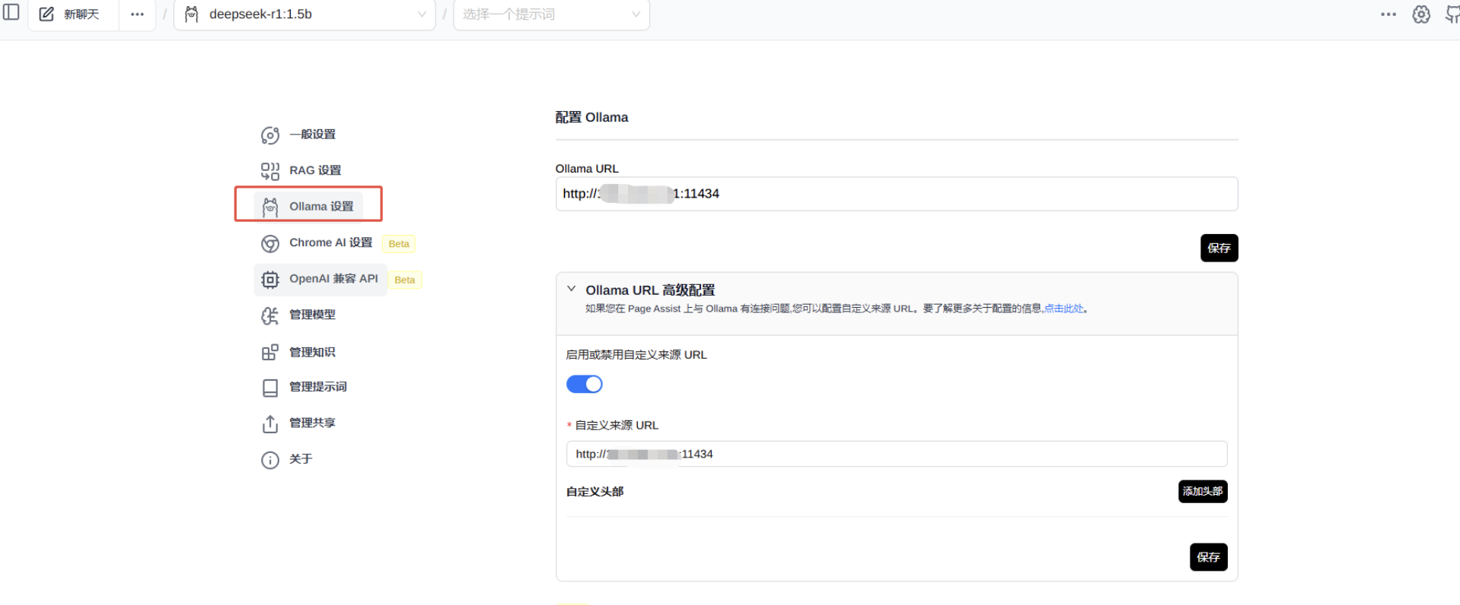Open the 点击此处 link
The height and width of the screenshot is (605, 1460).
(1063, 309)
